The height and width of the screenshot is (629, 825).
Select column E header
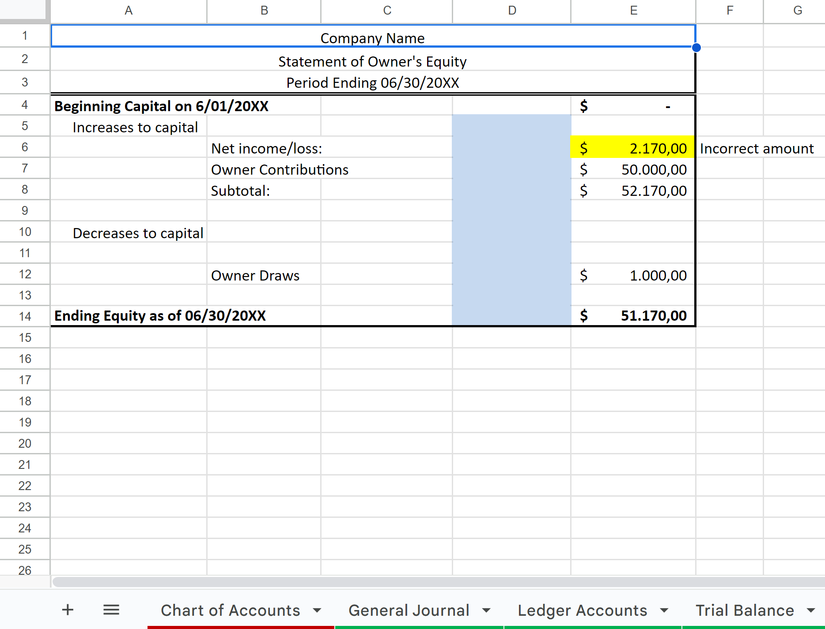coord(633,11)
